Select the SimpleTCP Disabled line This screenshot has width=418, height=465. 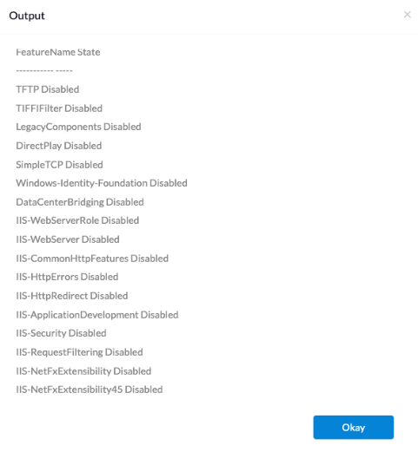(x=59, y=165)
